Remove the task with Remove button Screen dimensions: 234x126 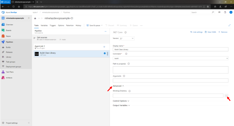(x=223, y=32)
